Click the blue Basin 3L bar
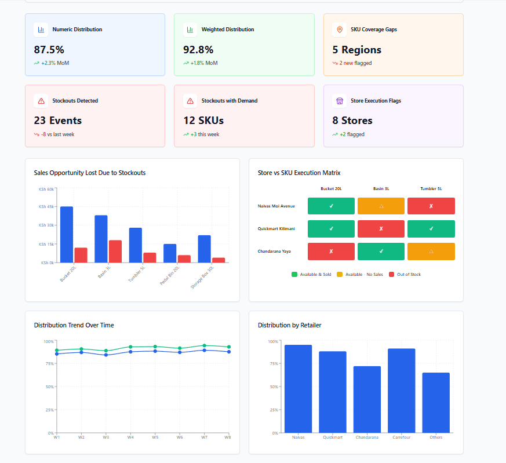The height and width of the screenshot is (463, 506). (101, 239)
